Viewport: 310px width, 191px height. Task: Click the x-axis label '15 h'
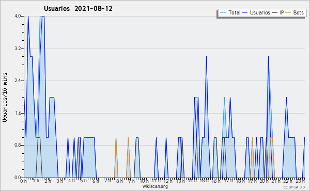coord(204,181)
